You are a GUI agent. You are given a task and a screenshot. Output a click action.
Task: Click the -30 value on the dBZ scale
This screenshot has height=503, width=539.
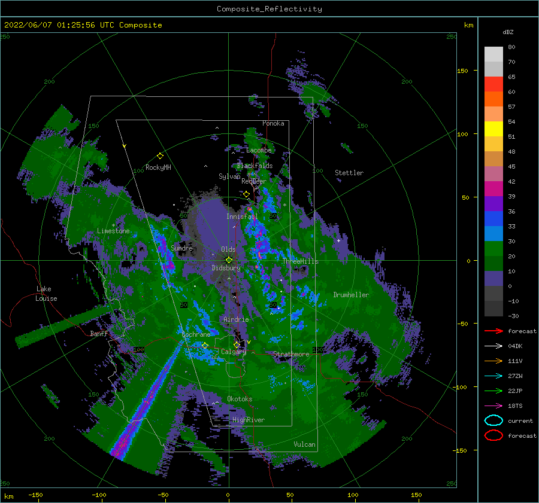click(x=513, y=316)
